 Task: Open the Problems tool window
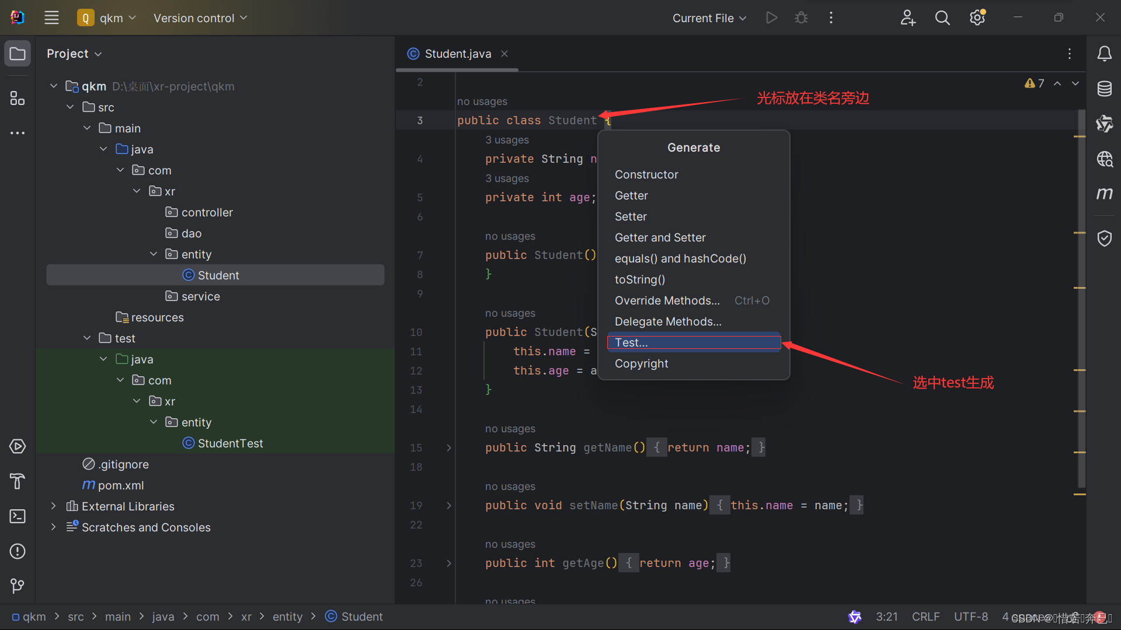[x=18, y=551]
